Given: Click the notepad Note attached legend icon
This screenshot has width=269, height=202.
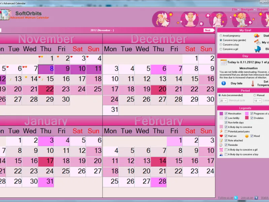Looking at the screenshot, I should pyautogui.click(x=221, y=140).
